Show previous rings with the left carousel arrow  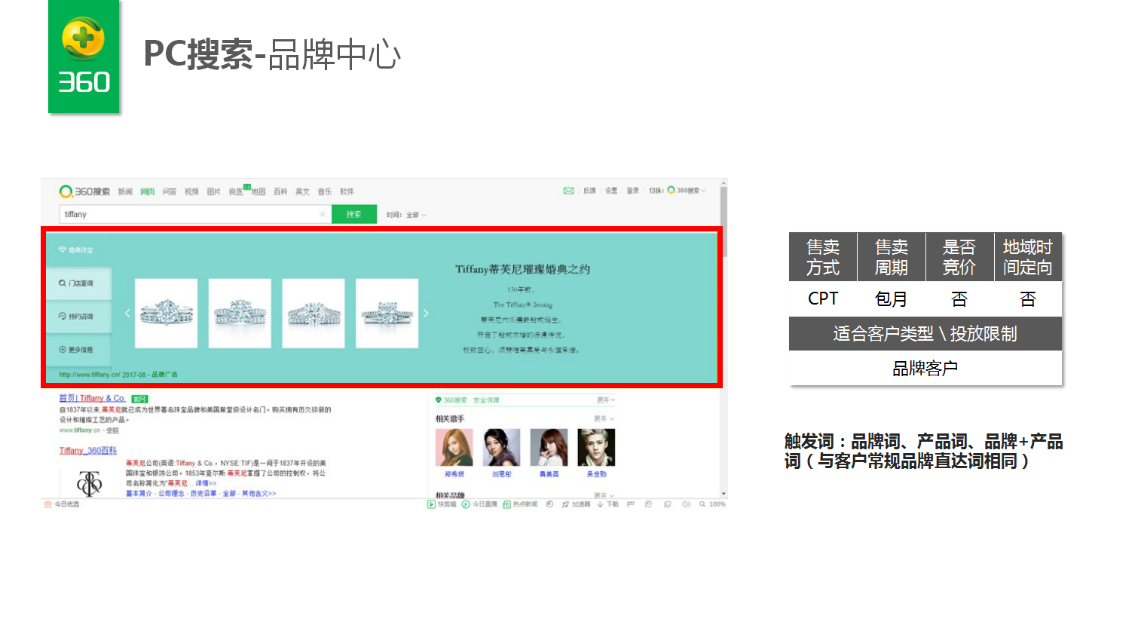coord(127,313)
